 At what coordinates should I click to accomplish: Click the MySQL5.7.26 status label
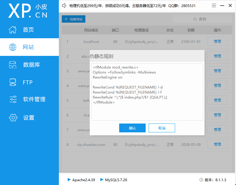coord(116,180)
